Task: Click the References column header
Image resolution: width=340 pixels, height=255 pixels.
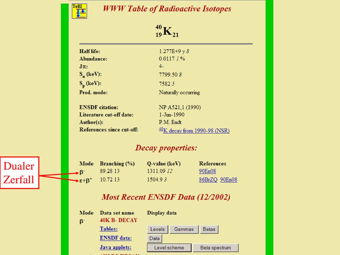Action: tap(212, 163)
